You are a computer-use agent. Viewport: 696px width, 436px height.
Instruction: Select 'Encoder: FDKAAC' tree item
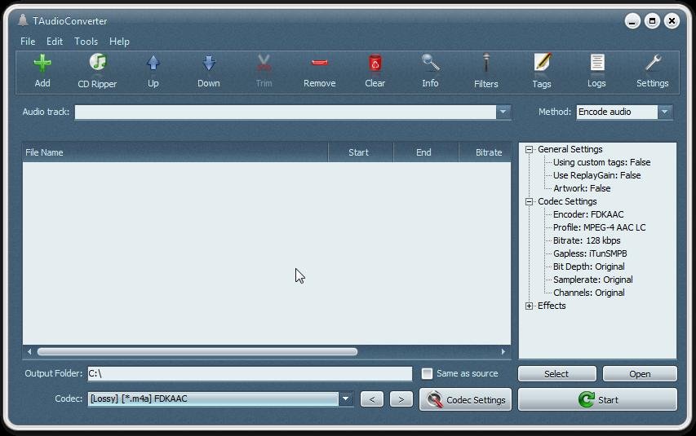(x=588, y=214)
